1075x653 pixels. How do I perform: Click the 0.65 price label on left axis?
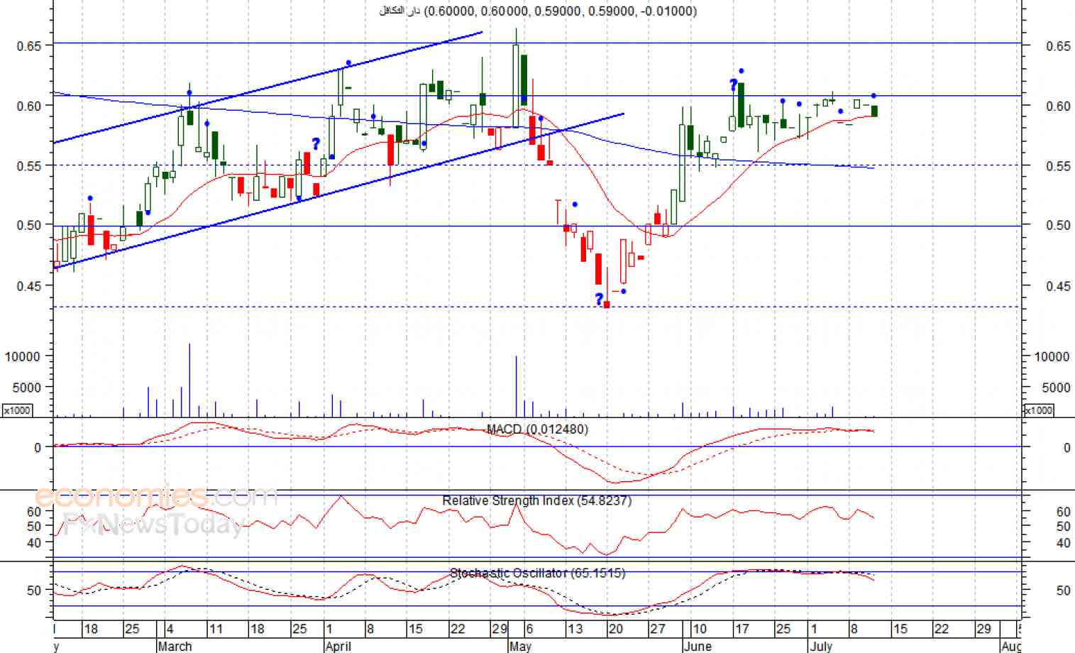pos(29,45)
